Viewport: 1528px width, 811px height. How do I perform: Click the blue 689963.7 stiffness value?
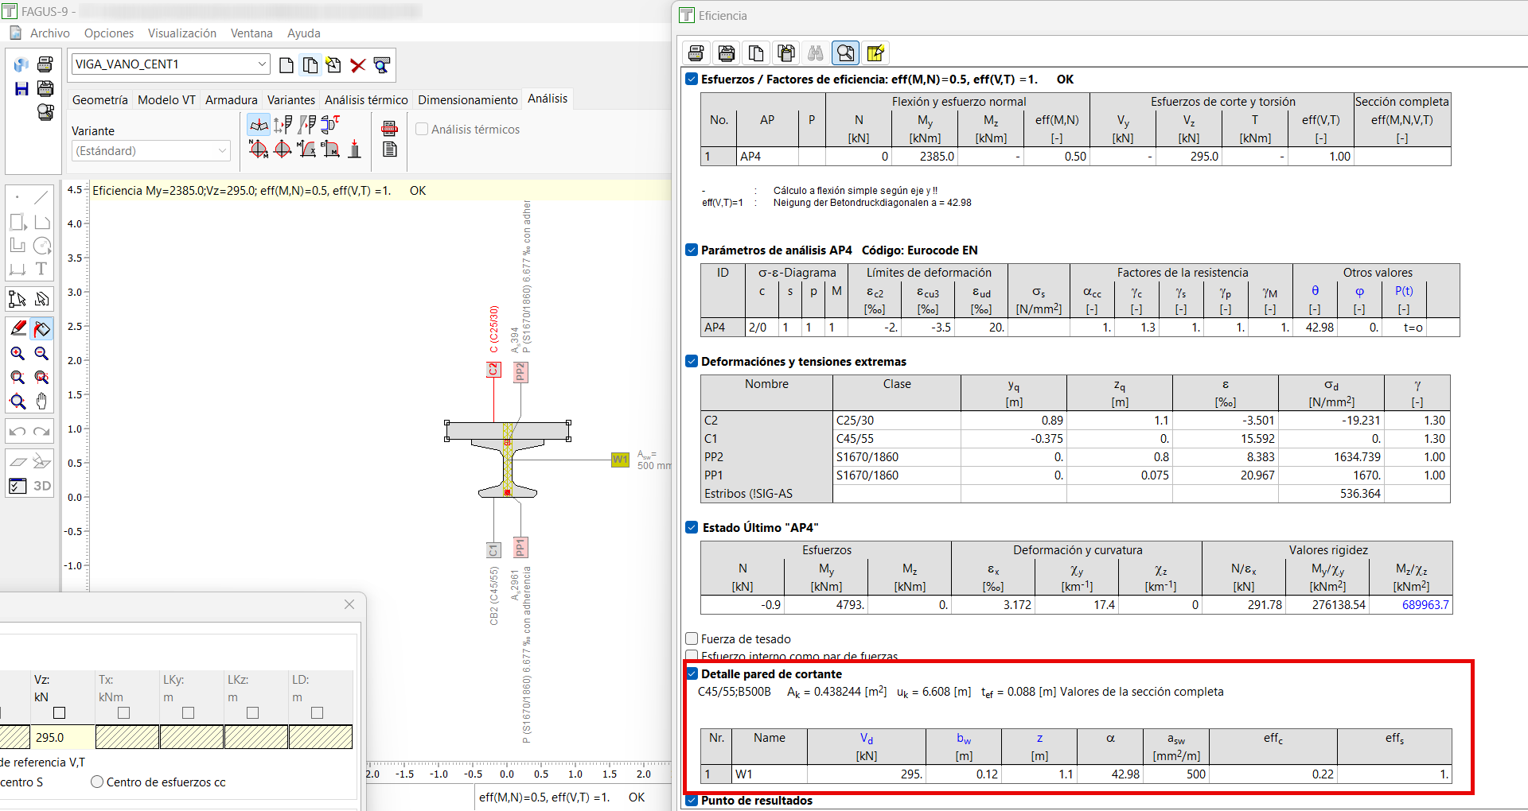pyautogui.click(x=1425, y=605)
